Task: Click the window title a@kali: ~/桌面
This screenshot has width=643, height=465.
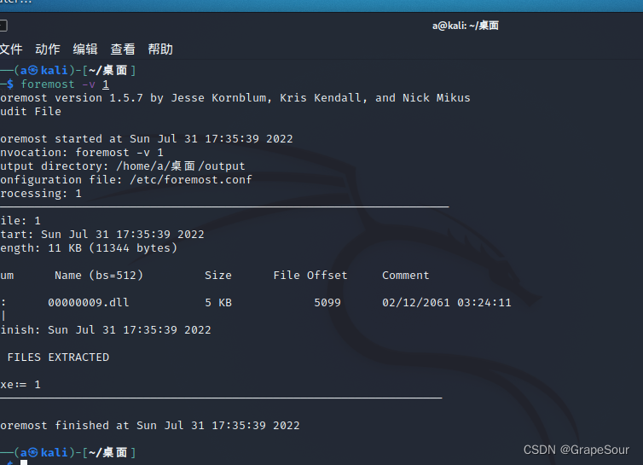Action: tap(466, 26)
